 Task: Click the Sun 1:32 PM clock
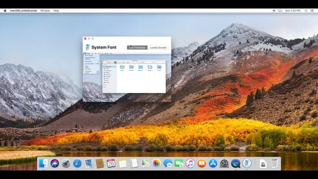click(x=293, y=10)
